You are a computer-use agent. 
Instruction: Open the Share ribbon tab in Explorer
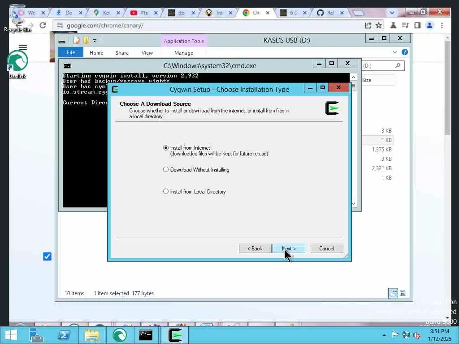(x=122, y=53)
